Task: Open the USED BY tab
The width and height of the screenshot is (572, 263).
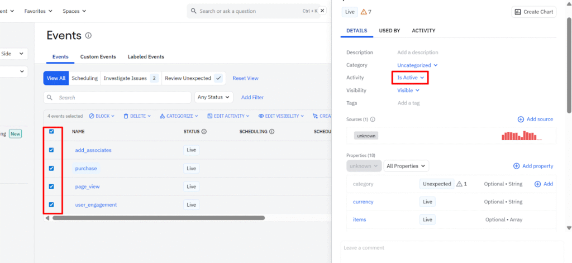Action: [389, 31]
